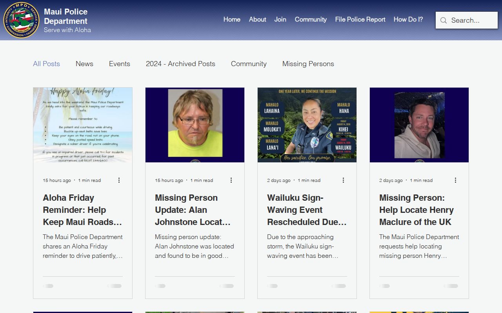Open the sign-waving event poster image

[307, 125]
